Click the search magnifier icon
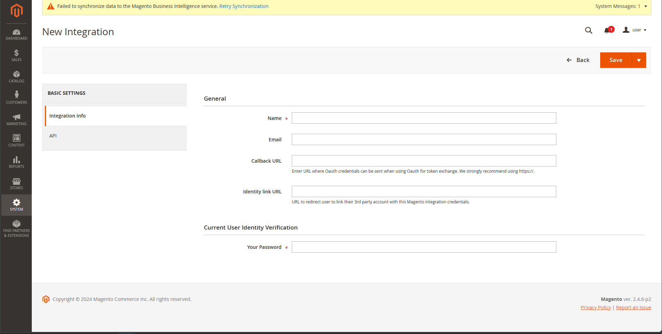Image resolution: width=662 pixels, height=334 pixels. [588, 30]
